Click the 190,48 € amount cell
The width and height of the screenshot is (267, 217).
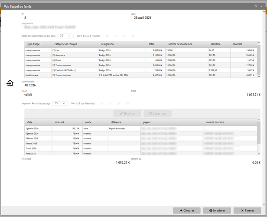click(244, 50)
